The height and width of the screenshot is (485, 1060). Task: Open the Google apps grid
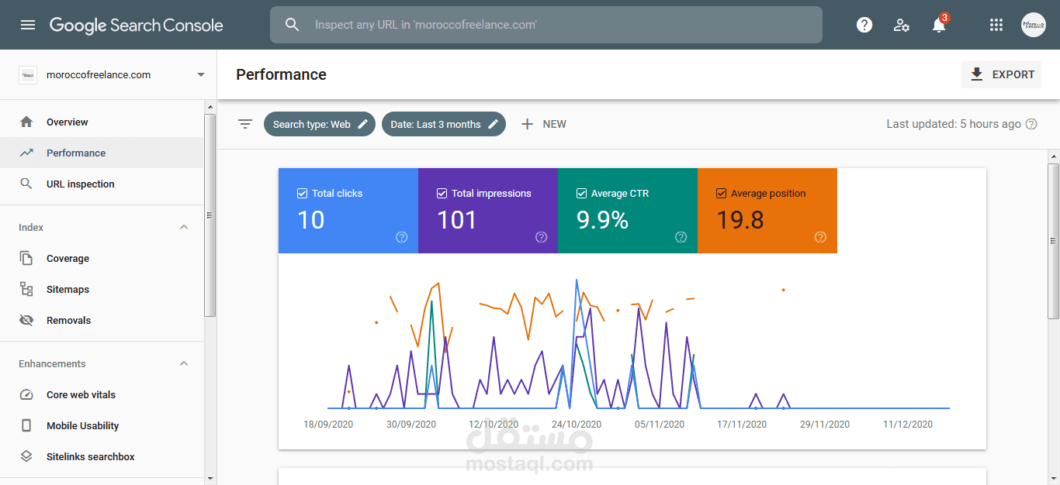pos(996,25)
